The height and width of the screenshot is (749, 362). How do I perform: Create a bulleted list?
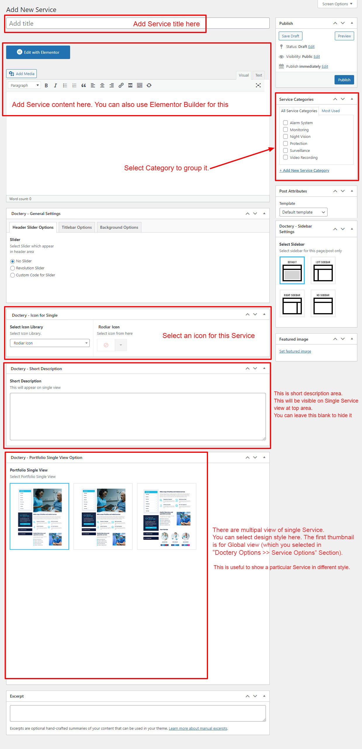click(x=65, y=85)
